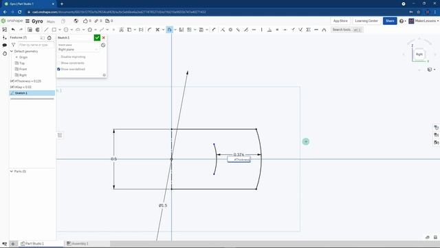440x248 pixels.
Task: Open the Sketch plane Right plane selector
Action: [x=78, y=50]
